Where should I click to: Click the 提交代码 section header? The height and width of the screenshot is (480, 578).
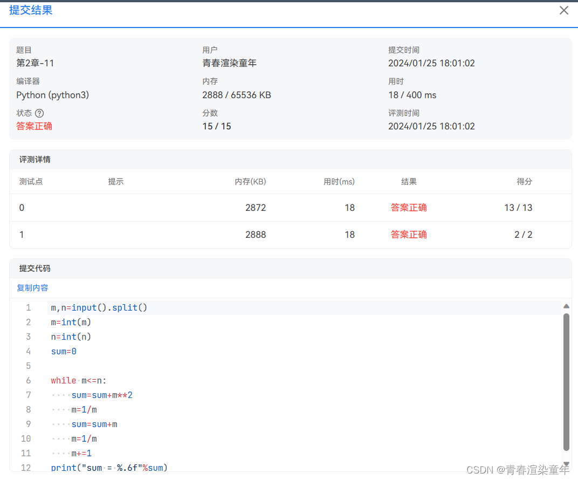tap(32, 268)
